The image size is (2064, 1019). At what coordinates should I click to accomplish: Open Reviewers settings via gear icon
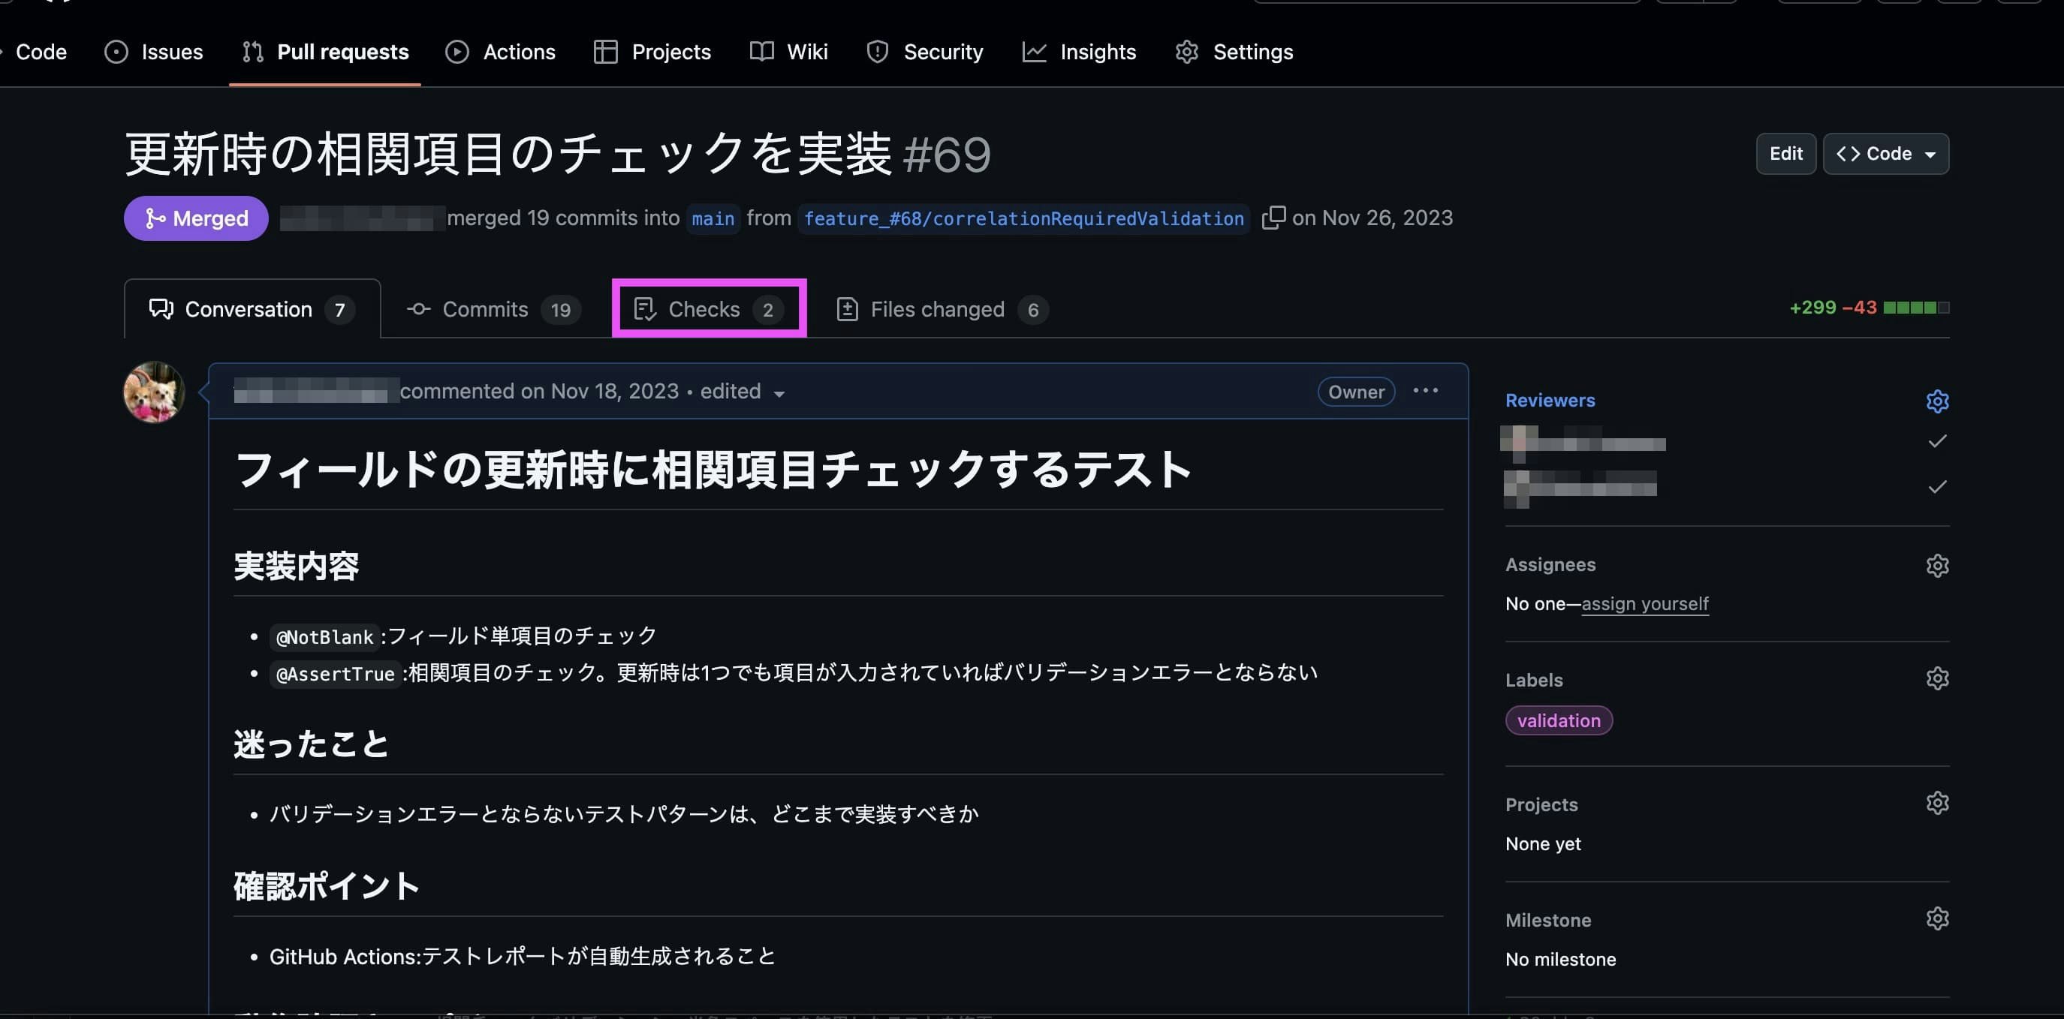[x=1937, y=401]
